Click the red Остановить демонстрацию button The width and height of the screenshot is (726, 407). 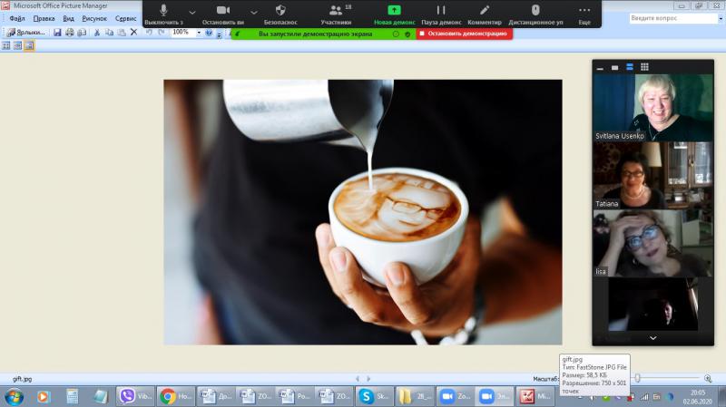click(x=464, y=34)
